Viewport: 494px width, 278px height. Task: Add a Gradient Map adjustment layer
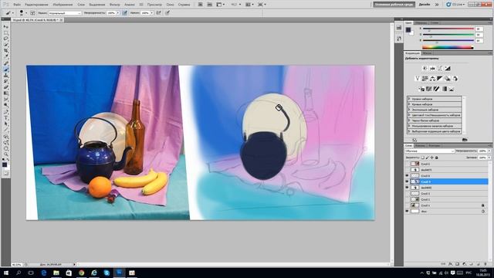[445, 89]
